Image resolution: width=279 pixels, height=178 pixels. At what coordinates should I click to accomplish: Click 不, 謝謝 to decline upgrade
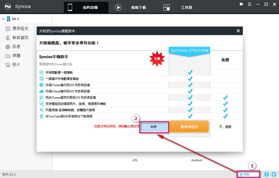point(225,127)
